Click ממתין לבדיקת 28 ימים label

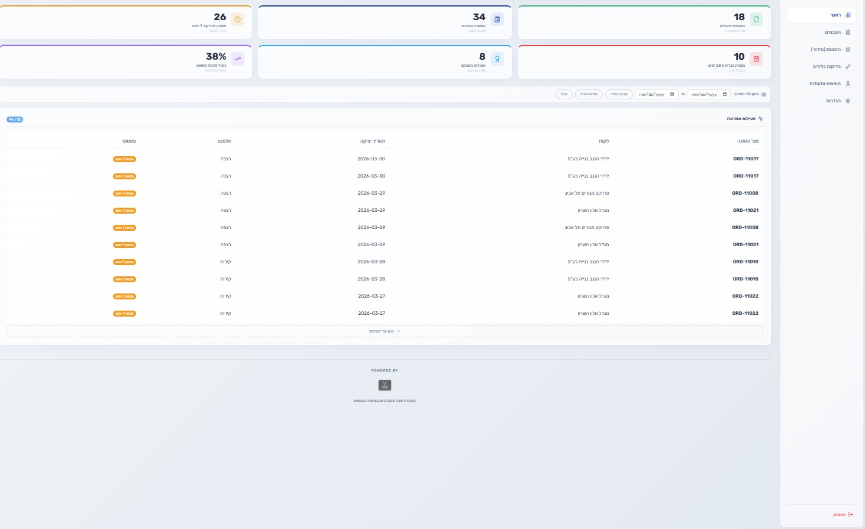click(727, 66)
